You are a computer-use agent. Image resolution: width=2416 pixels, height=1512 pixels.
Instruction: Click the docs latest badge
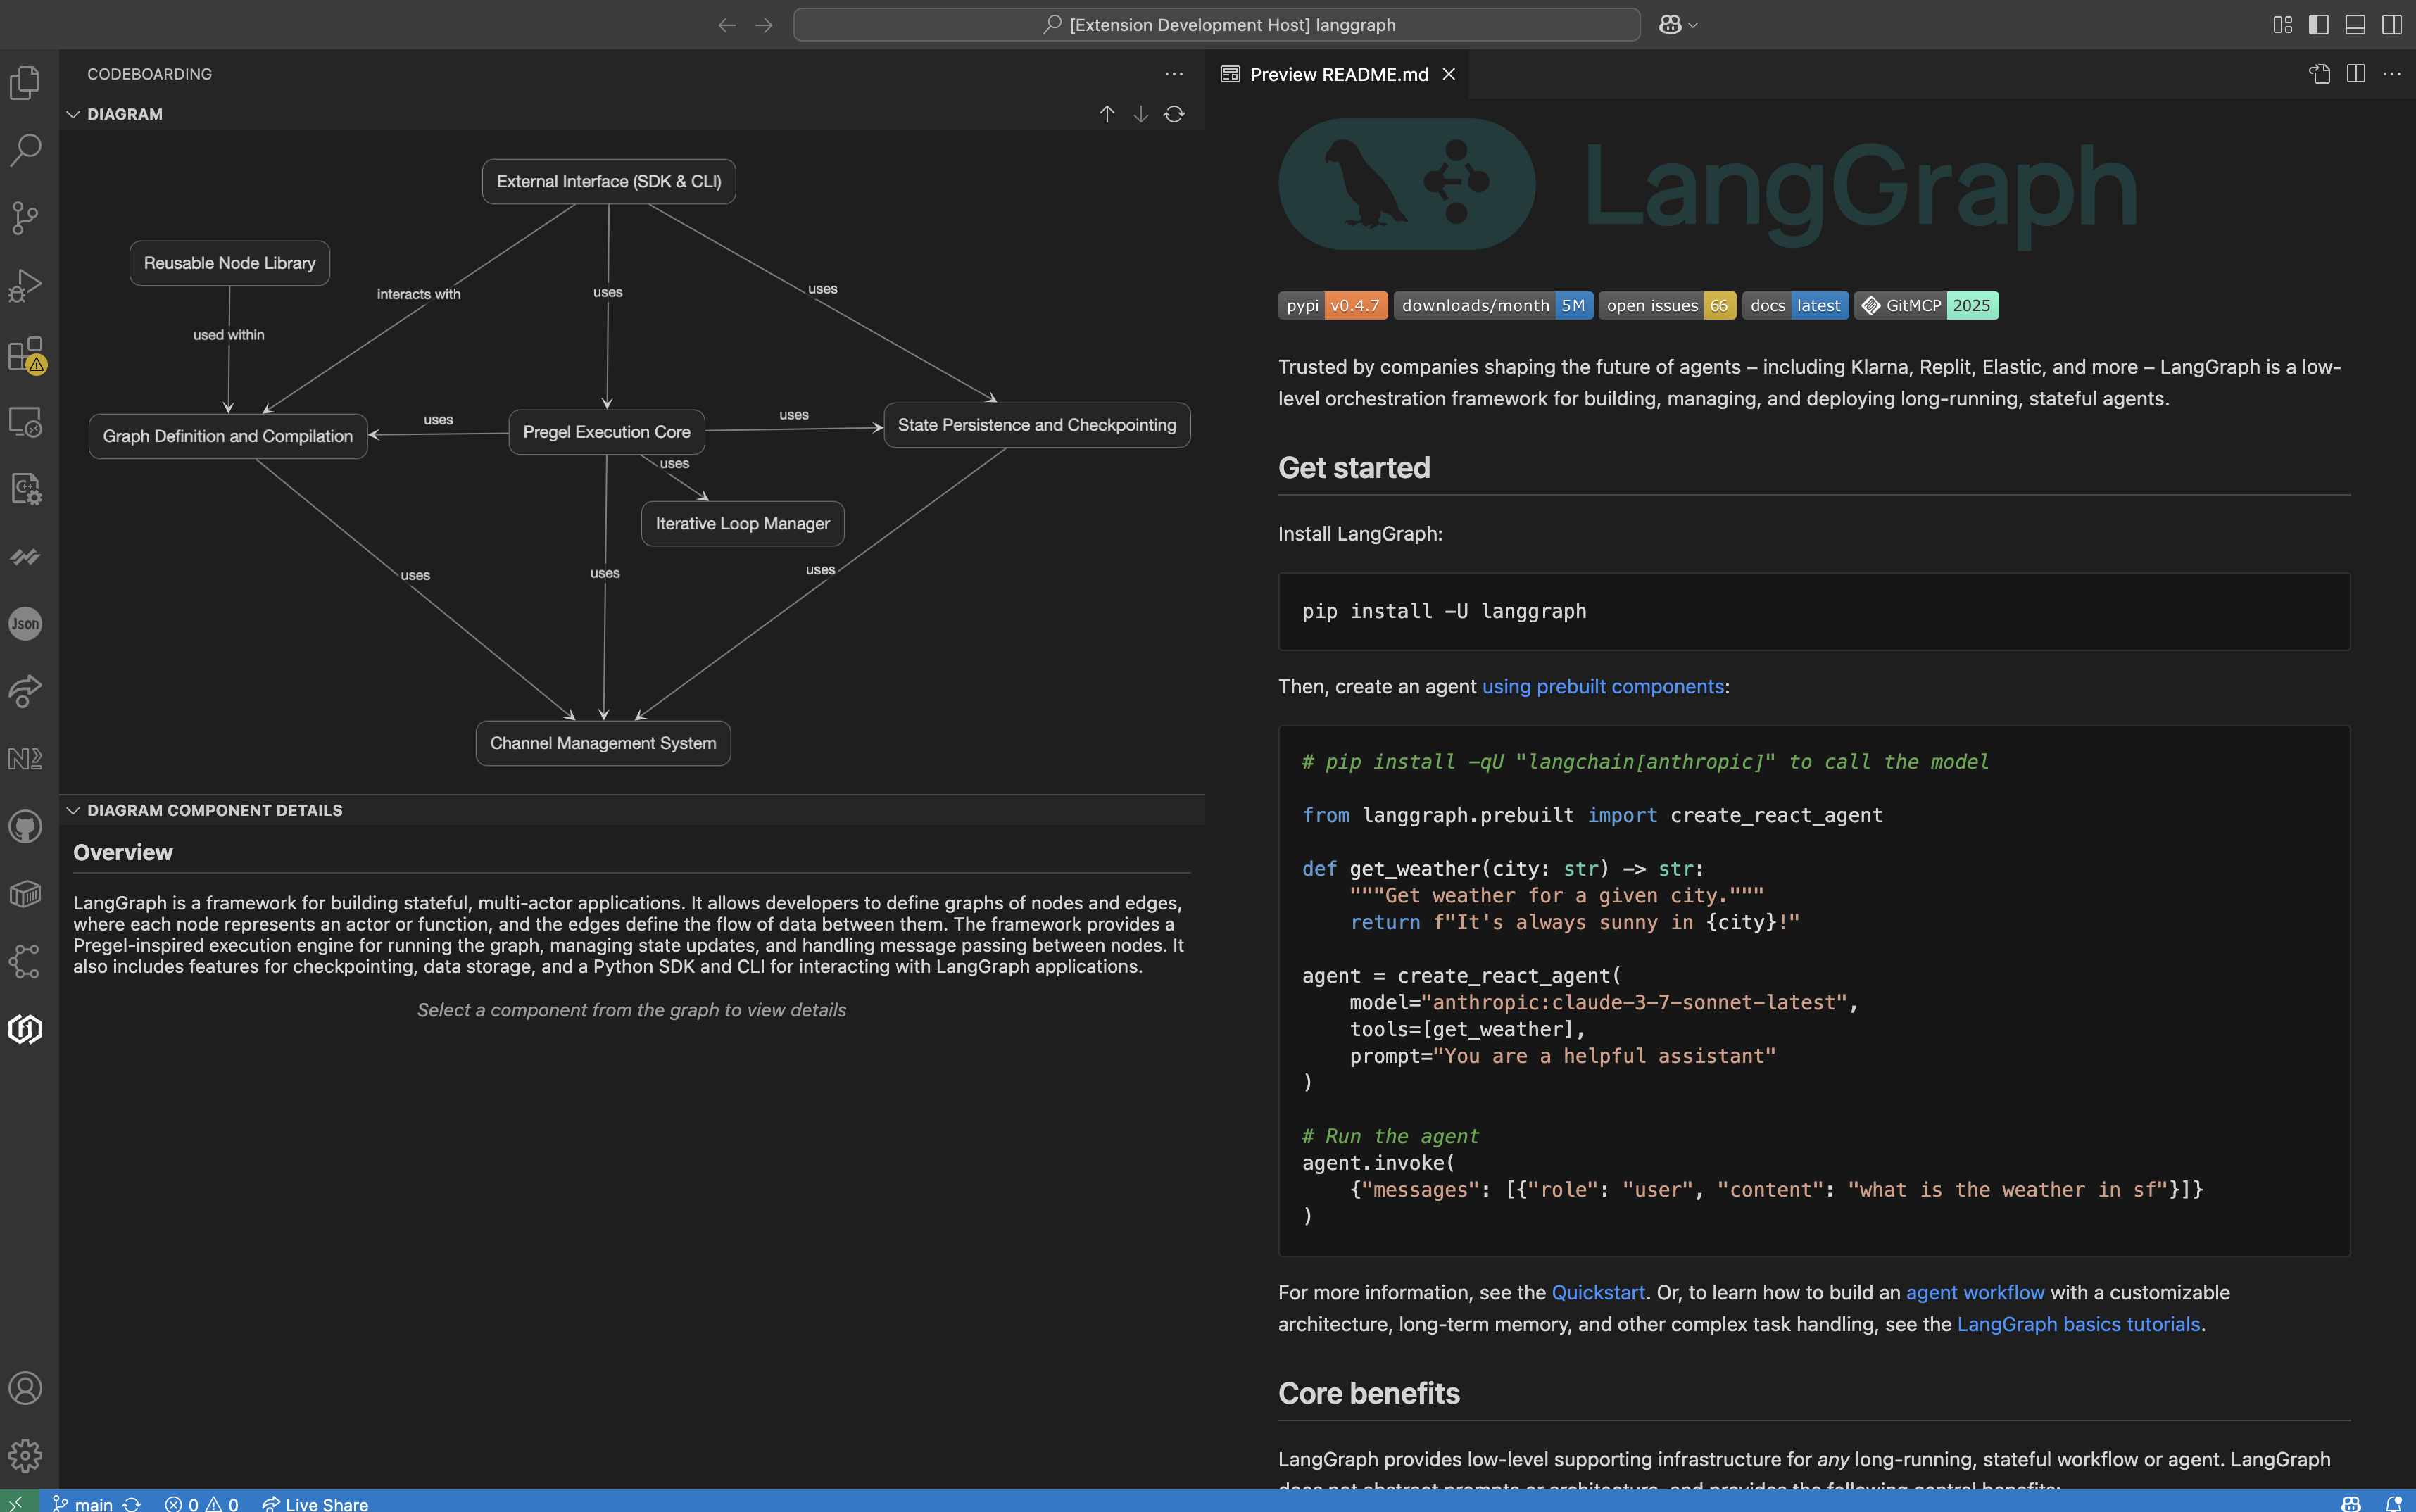click(1795, 305)
